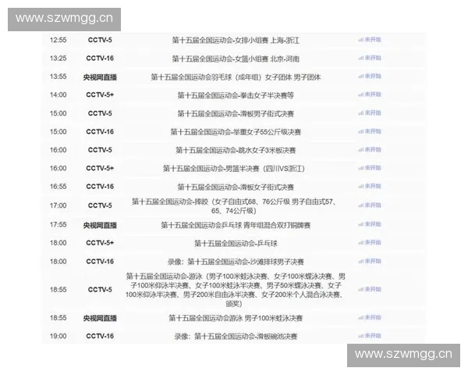Click the 17:55 time cell
This screenshot has height=375, width=468.
pos(58,224)
